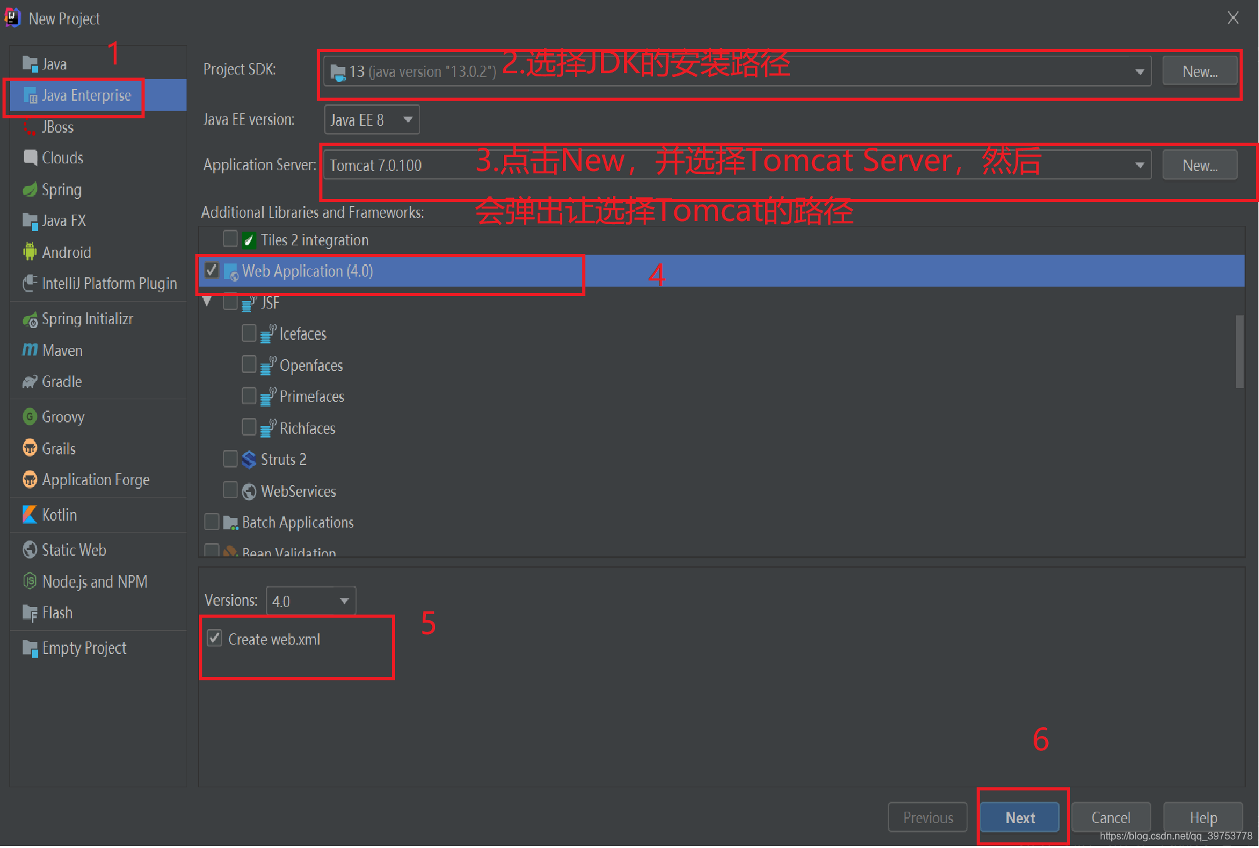Screen dimensions: 1259x848
Task: Uncheck the Web Application (4.0) checkbox
Action: pos(212,270)
